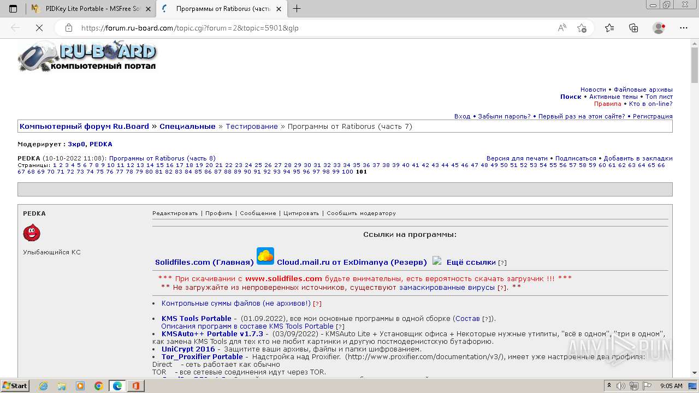Open Контрольные суммы файлов link
Screen dimensions: 699x393
pyautogui.click(x=236, y=303)
